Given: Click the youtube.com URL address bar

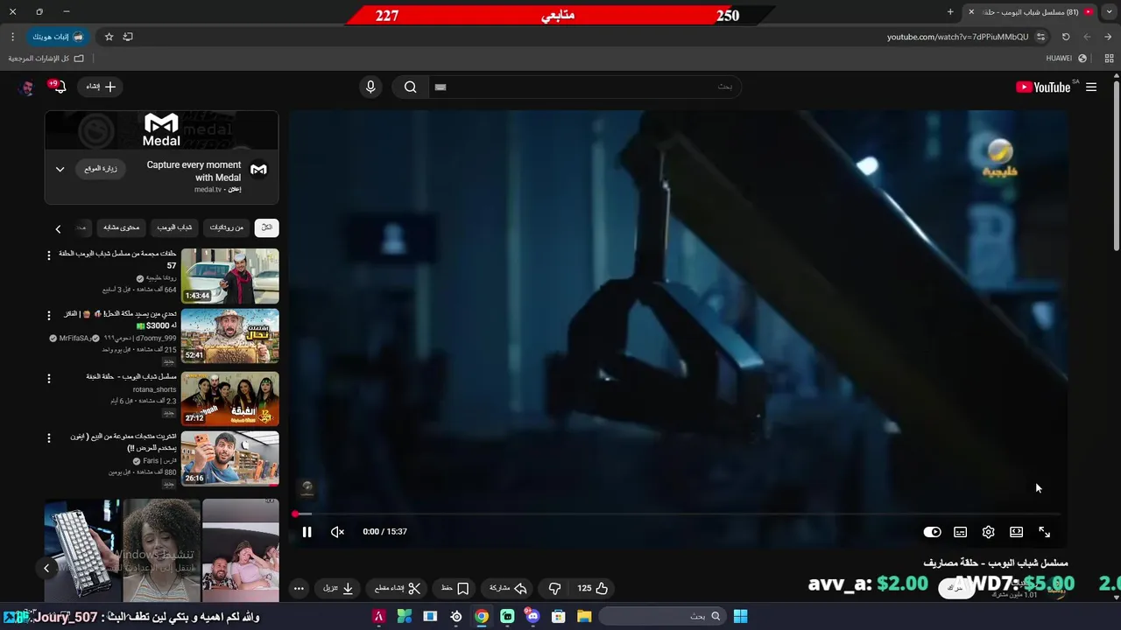Looking at the screenshot, I should pos(957,37).
